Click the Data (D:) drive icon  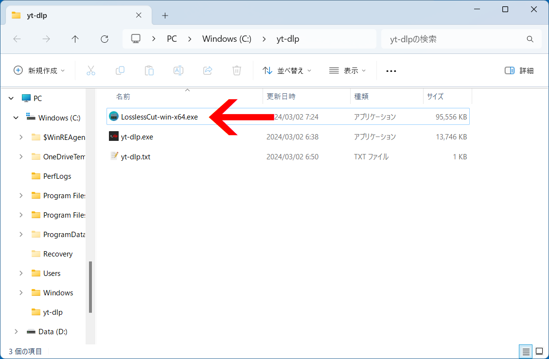click(31, 331)
